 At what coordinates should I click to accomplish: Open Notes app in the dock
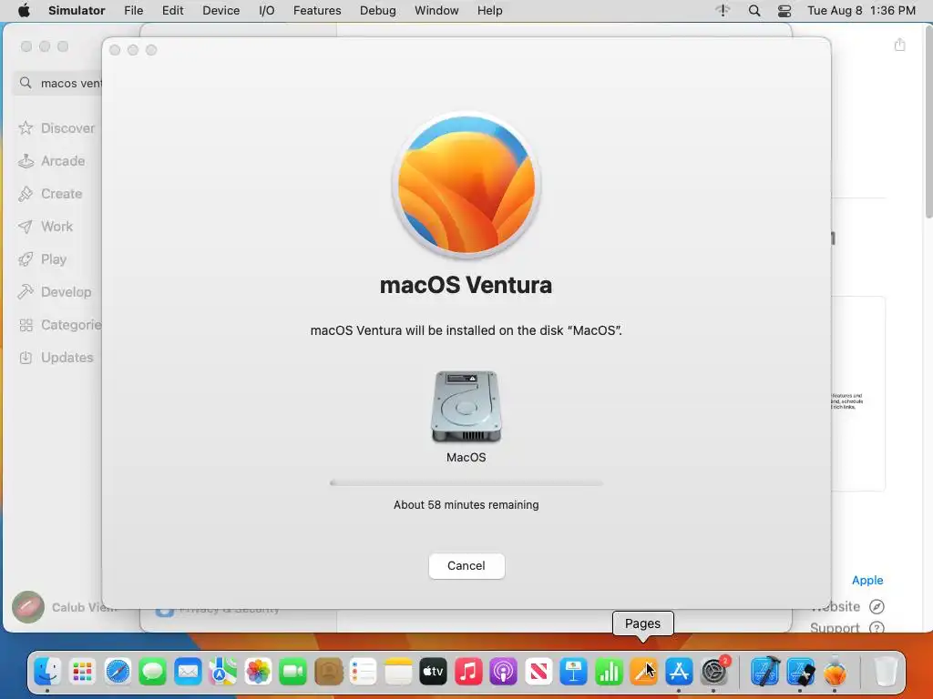pyautogui.click(x=398, y=673)
